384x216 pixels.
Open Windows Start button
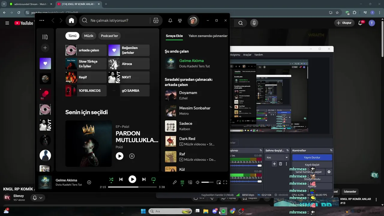coord(143,211)
